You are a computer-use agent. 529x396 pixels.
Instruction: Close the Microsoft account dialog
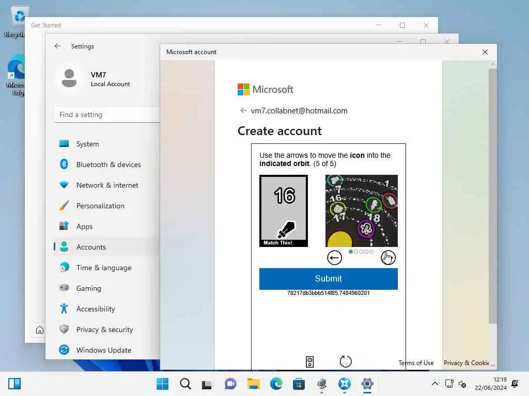(x=485, y=52)
